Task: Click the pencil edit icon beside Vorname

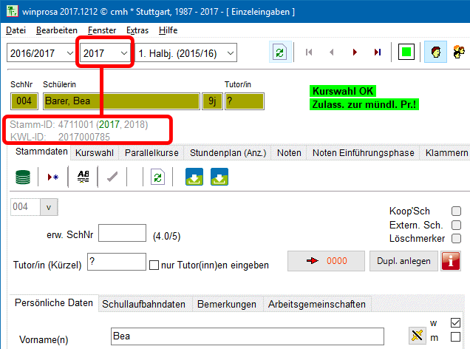Action: 418,335
